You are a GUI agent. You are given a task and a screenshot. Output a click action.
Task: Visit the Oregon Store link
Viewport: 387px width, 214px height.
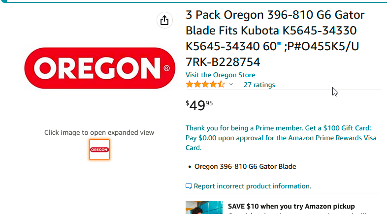[x=220, y=75]
